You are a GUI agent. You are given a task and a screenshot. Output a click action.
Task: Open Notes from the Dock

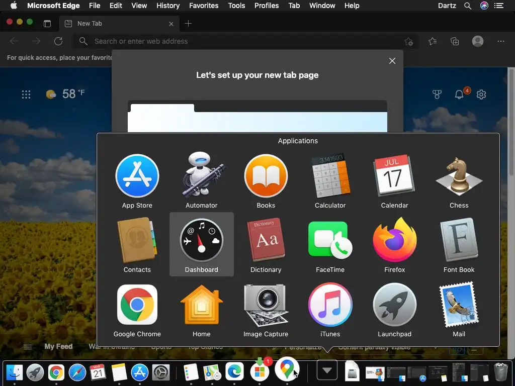(119, 372)
